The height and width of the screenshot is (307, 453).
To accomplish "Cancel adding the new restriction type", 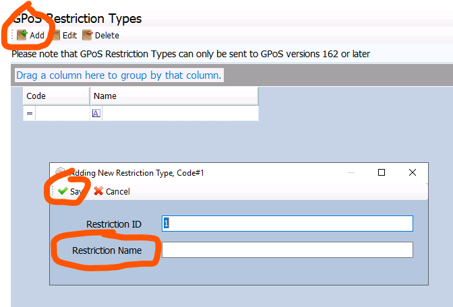I will 112,191.
